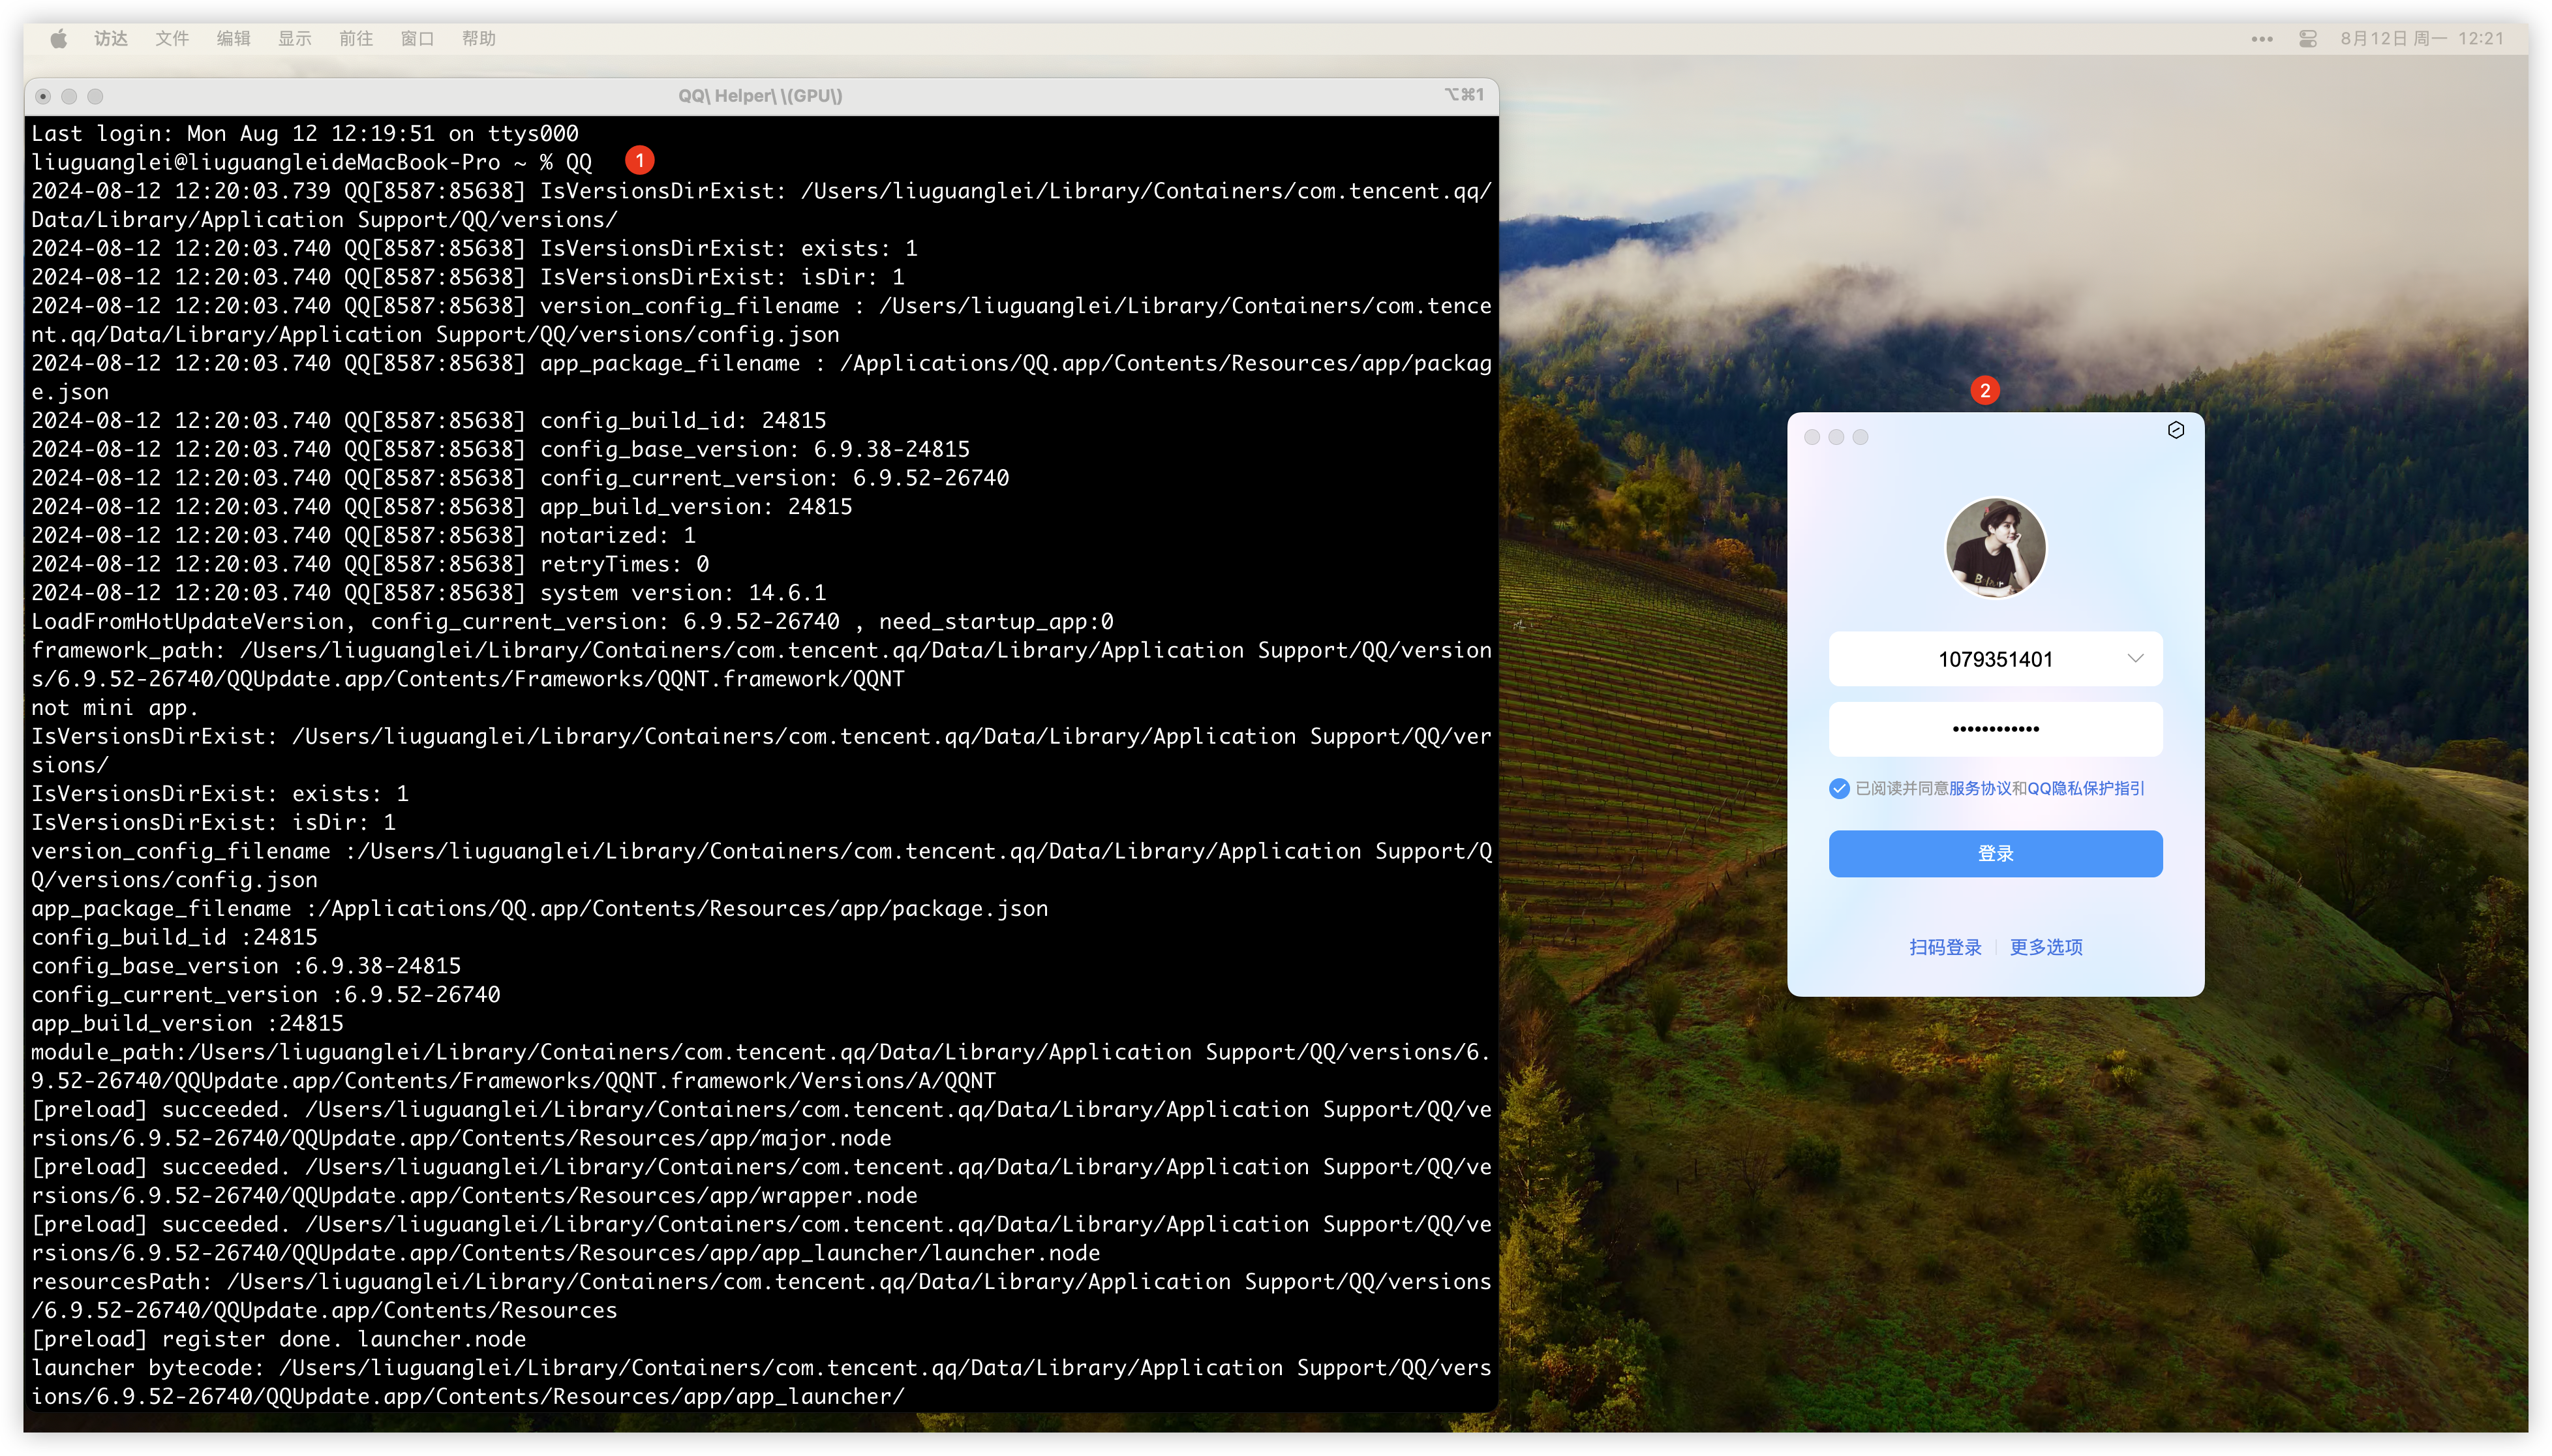Open 更多选项 more options link
Image resolution: width=2552 pixels, height=1456 pixels.
[x=2046, y=947]
